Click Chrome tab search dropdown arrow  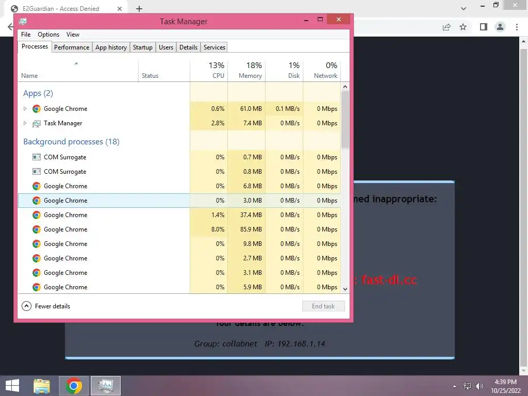tap(464, 9)
